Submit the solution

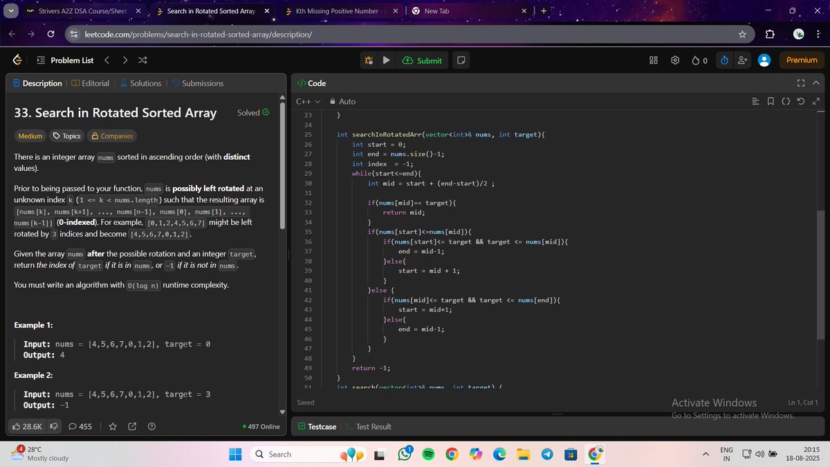421,60
